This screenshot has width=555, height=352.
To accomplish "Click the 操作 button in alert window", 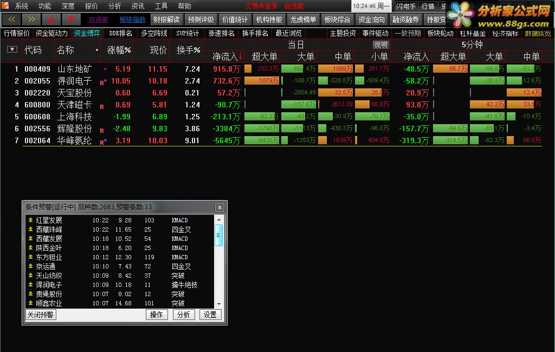I will pos(157,315).
